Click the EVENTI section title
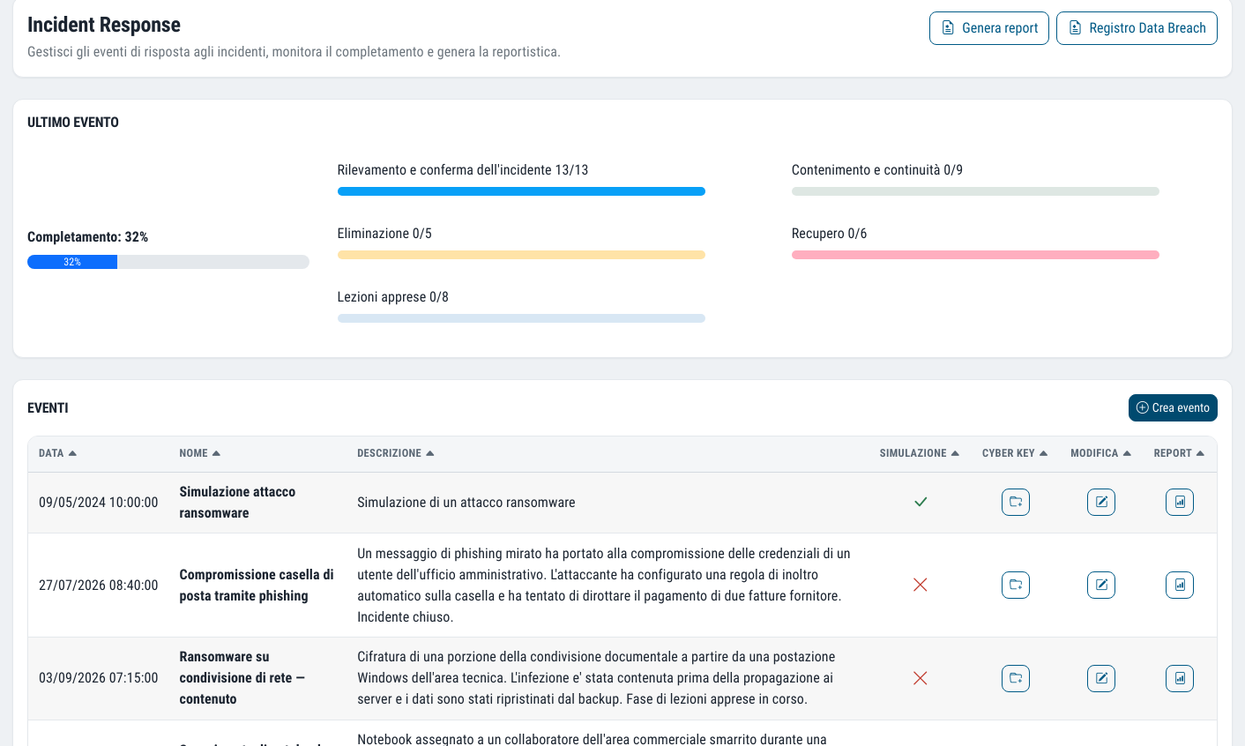This screenshot has height=746, width=1245. coord(48,408)
